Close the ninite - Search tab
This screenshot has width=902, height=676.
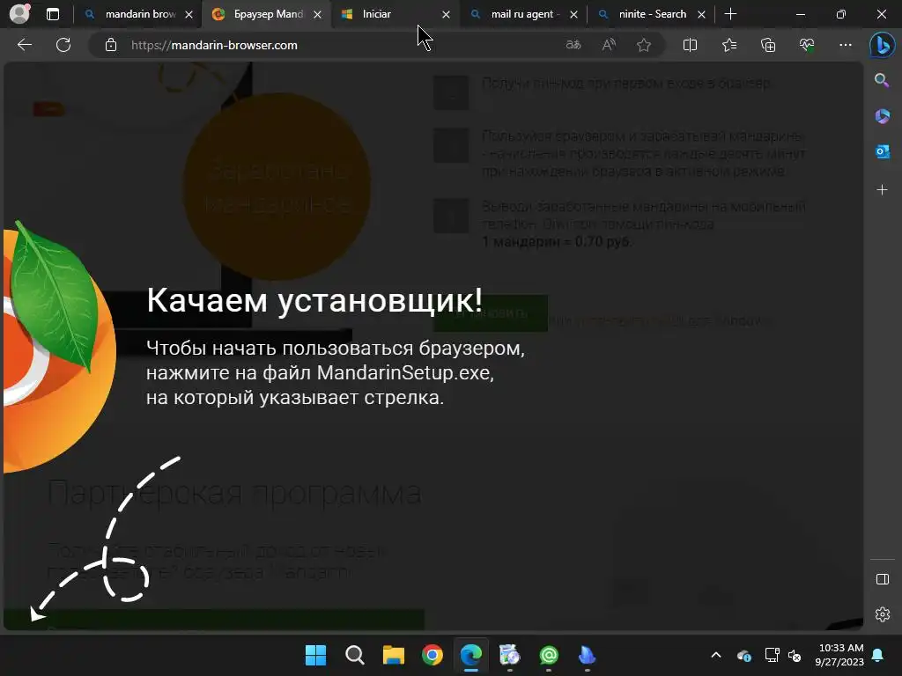(x=701, y=15)
